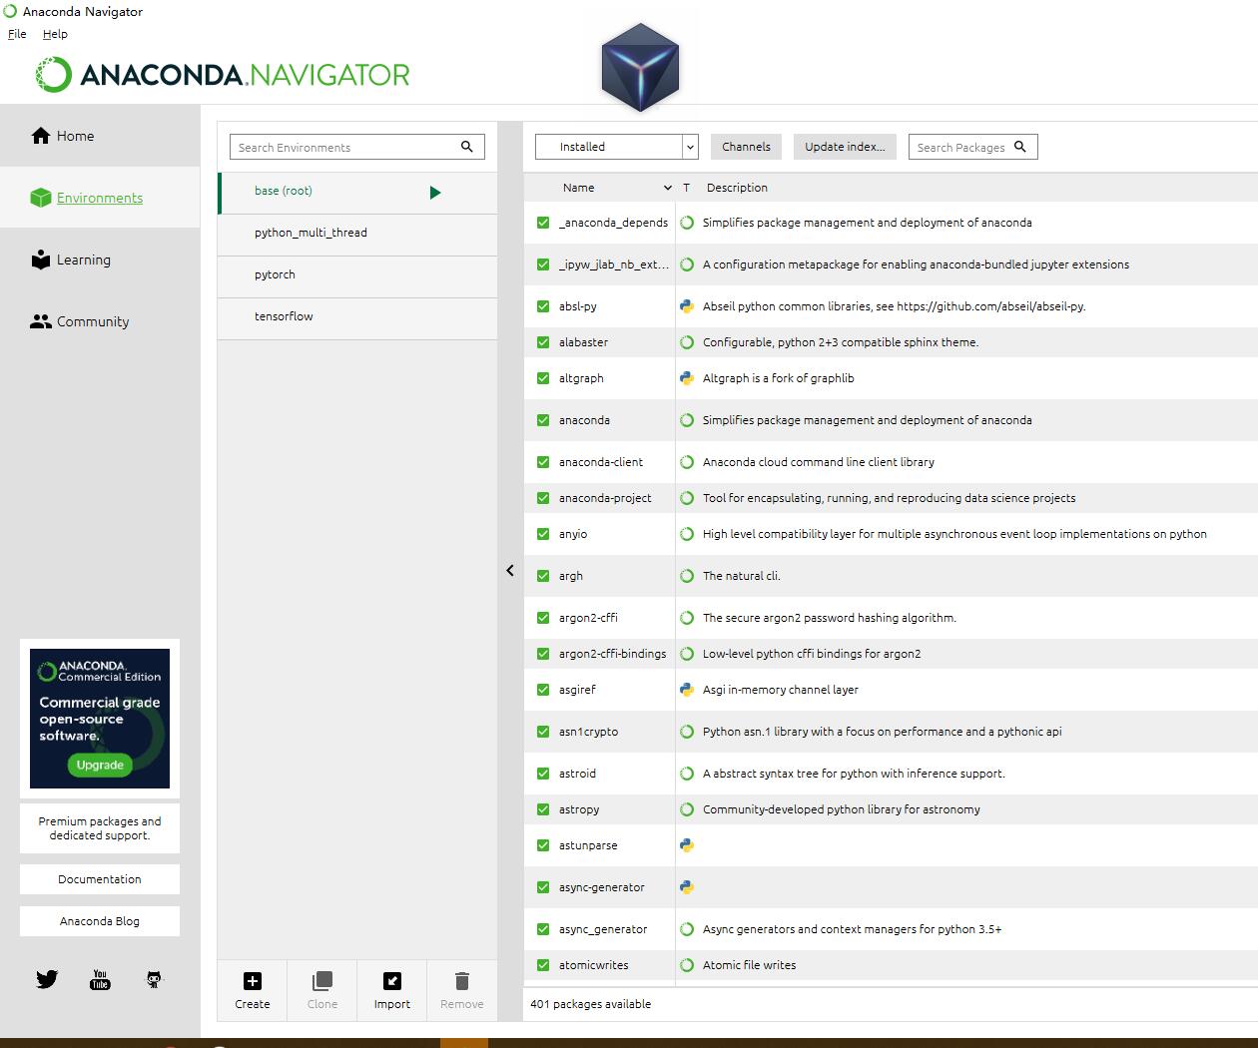The width and height of the screenshot is (1258, 1048).
Task: Click the Update index button
Action: (x=844, y=146)
